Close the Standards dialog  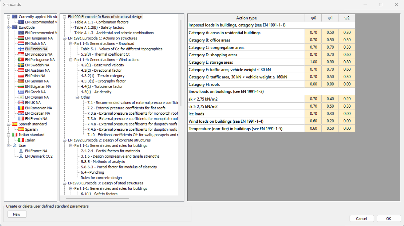coord(396,5)
